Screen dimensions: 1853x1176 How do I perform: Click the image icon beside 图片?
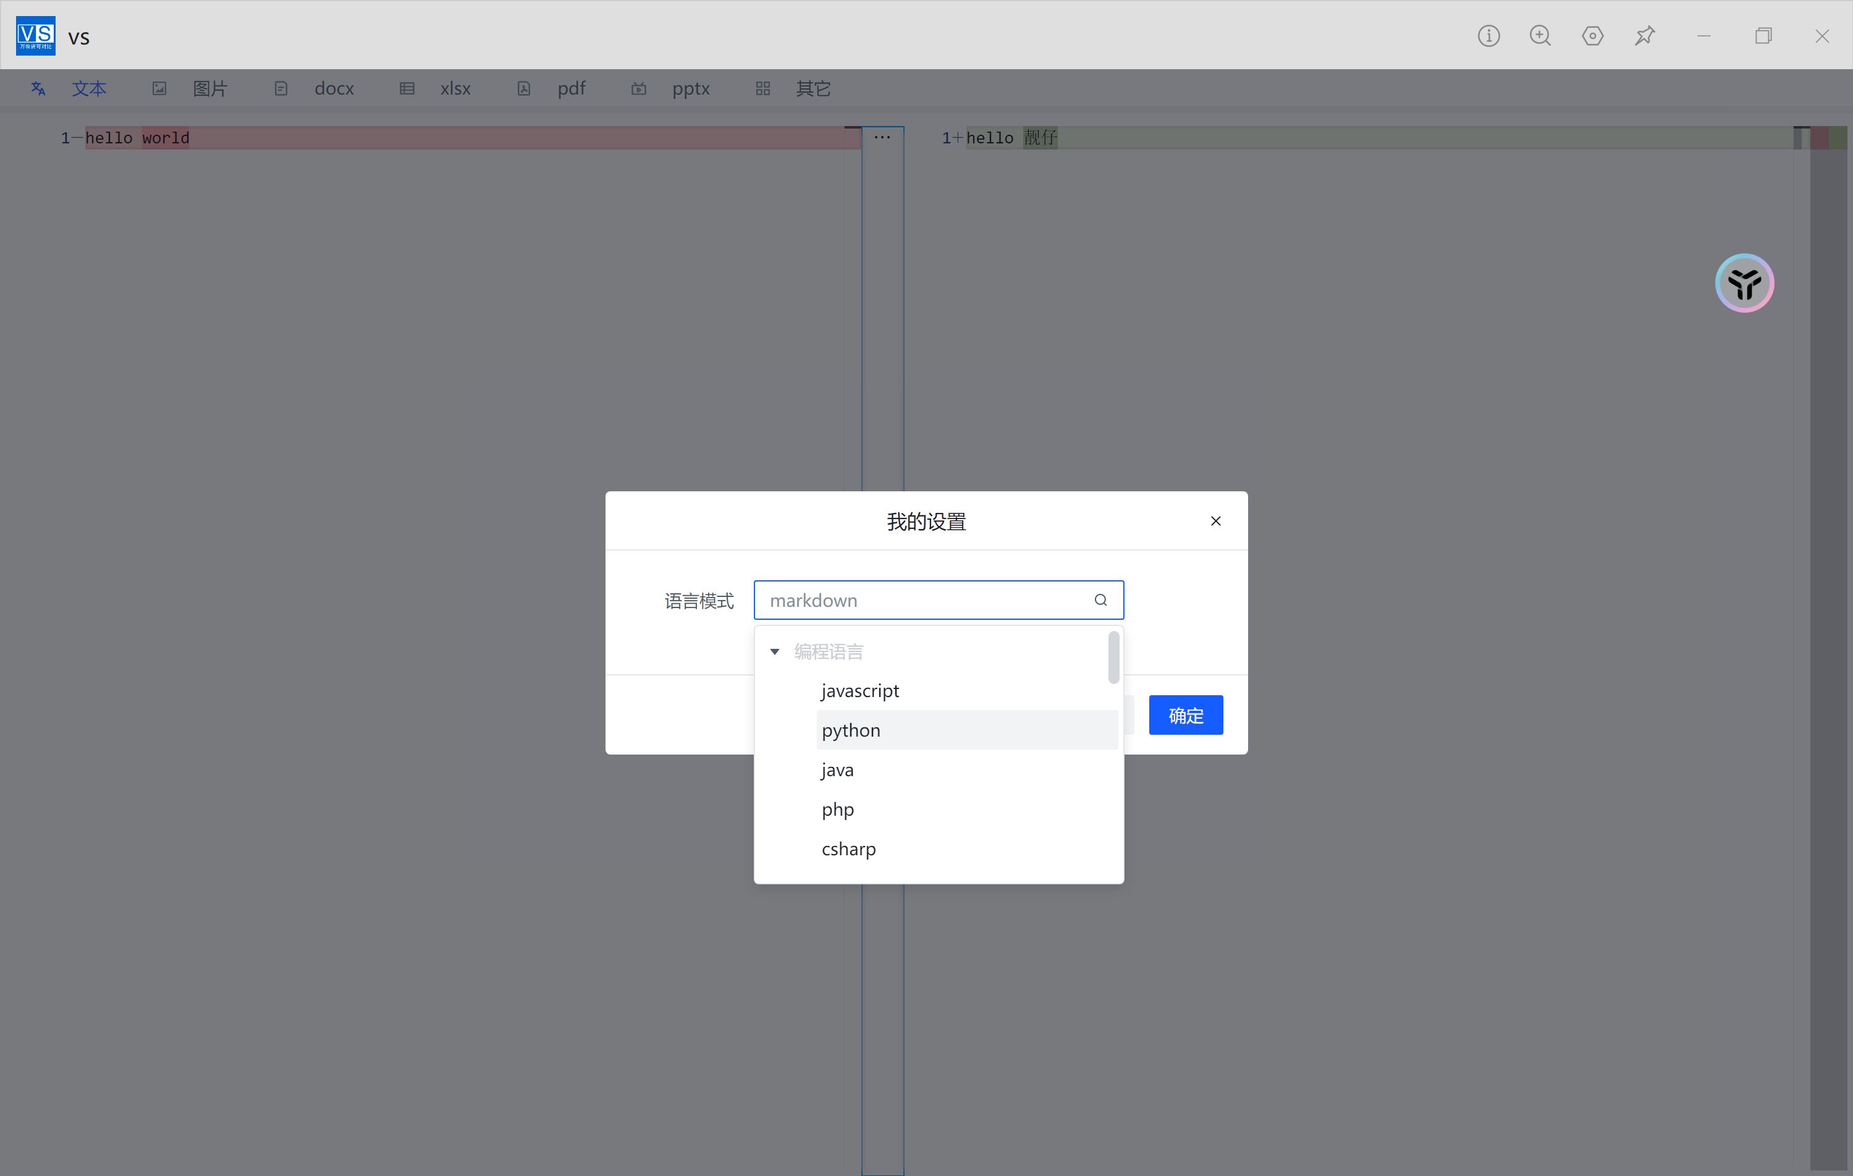click(x=159, y=88)
